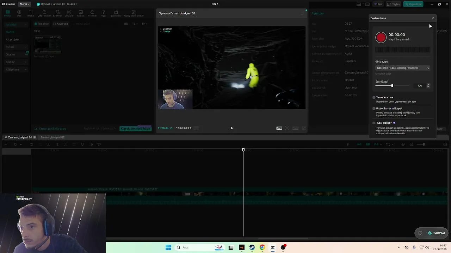Enable the Projenin sesini kapat checkbox
This screenshot has width=451, height=253.
point(374,109)
